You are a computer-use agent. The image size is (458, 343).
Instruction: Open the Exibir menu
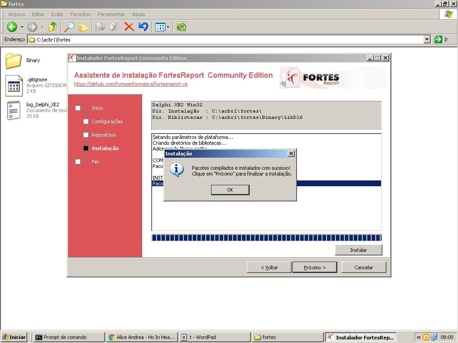[x=57, y=14]
